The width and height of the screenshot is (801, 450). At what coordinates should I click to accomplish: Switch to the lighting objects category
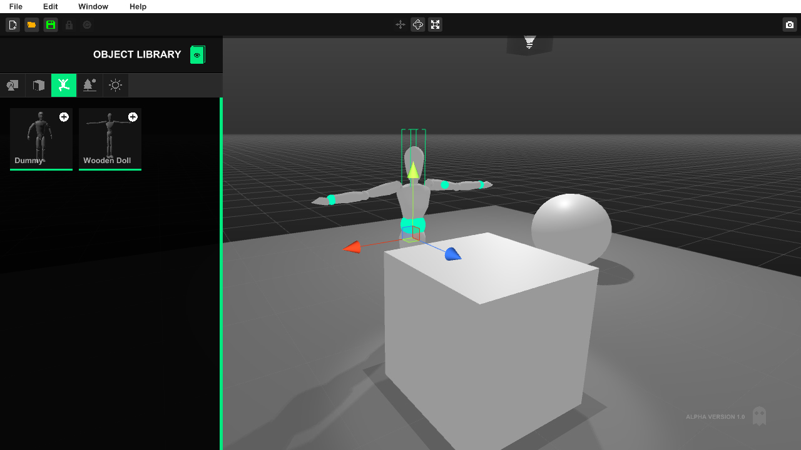pyautogui.click(x=115, y=85)
